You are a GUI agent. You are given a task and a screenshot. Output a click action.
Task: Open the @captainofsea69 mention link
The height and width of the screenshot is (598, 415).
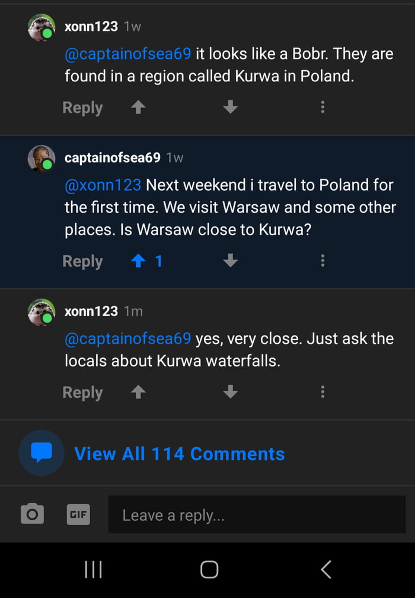[128, 53]
